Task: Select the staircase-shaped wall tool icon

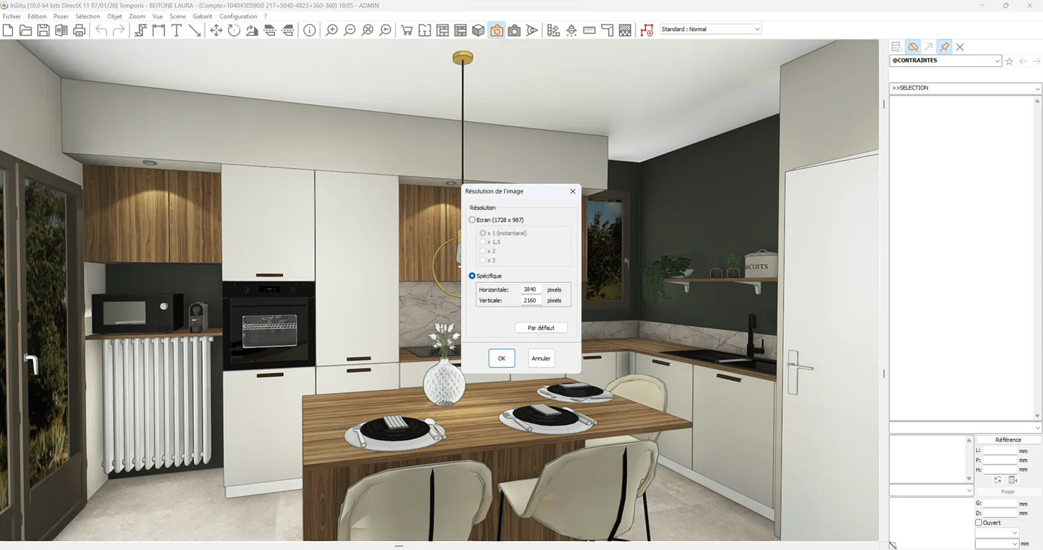Action: tap(140, 31)
